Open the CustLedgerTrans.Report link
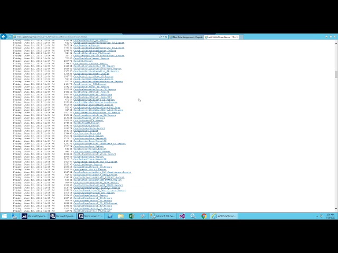This screenshot has height=253, width=338. [88, 157]
